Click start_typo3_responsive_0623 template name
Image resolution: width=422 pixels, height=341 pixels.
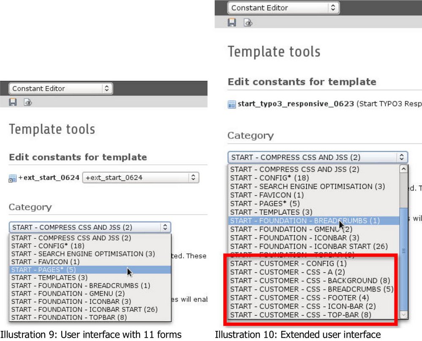[x=295, y=104]
